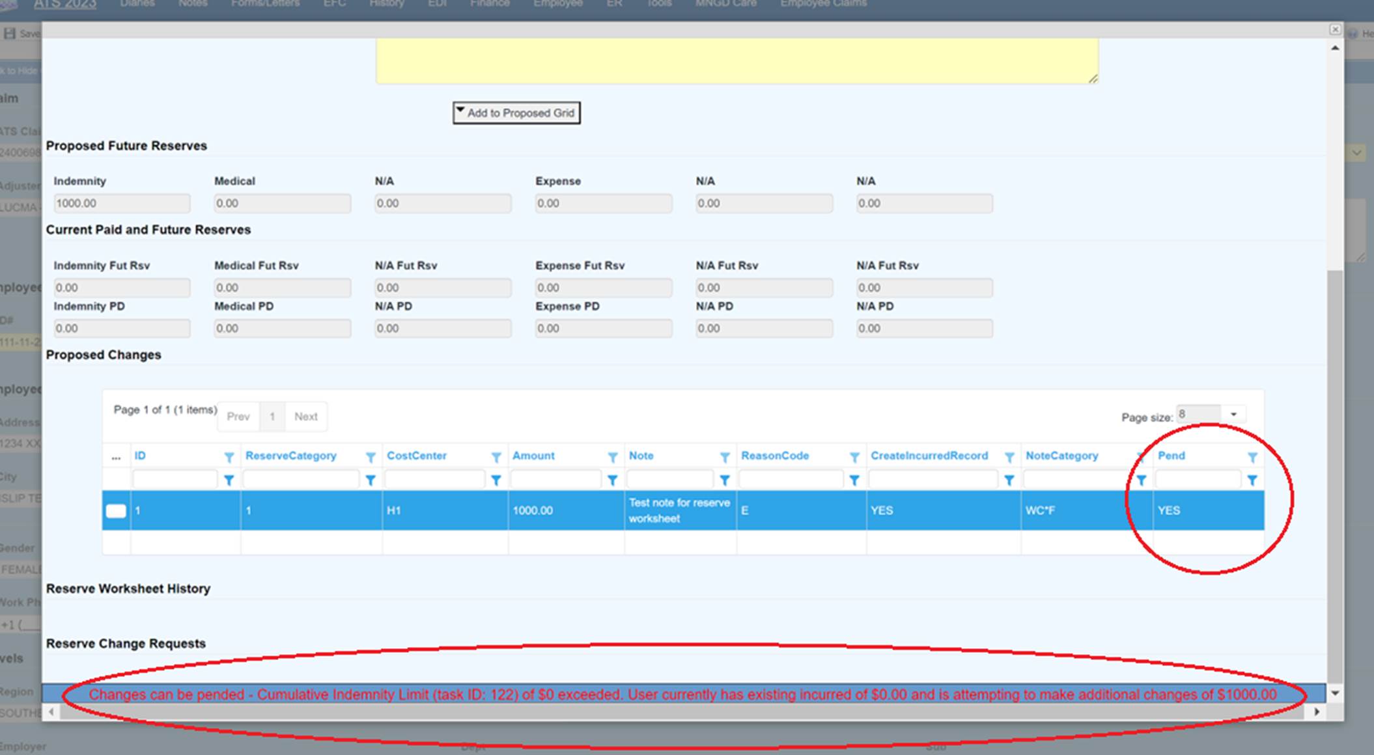
Task: Open the Employee Claims menu
Action: click(823, 4)
